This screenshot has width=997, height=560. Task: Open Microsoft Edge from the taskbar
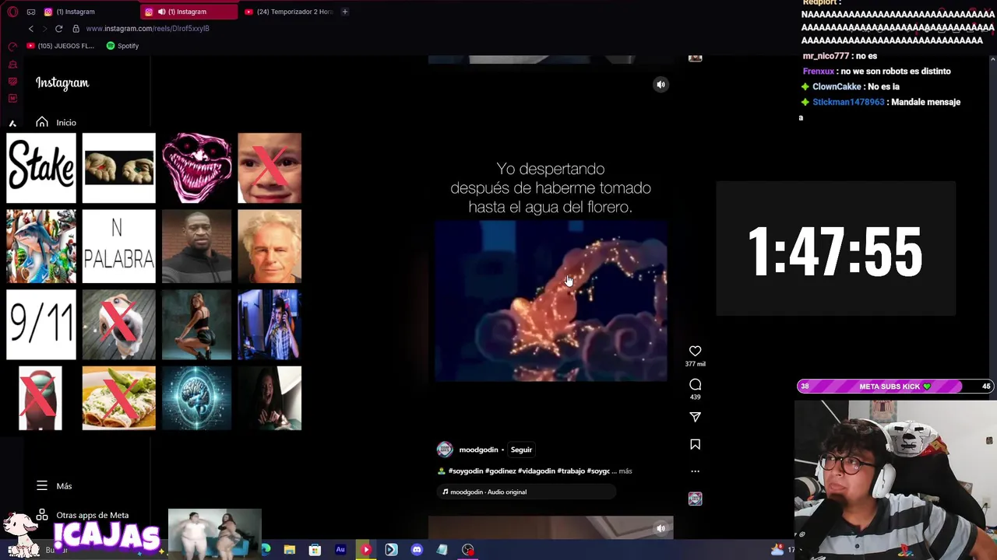pyautogui.click(x=266, y=550)
